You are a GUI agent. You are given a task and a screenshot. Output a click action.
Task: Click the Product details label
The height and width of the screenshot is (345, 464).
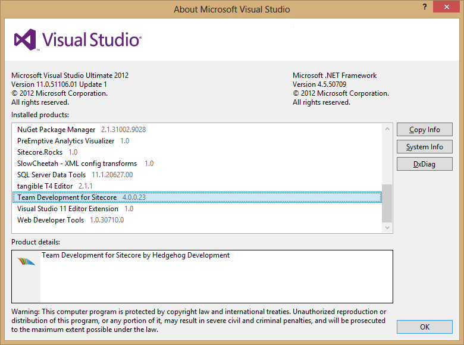point(36,242)
